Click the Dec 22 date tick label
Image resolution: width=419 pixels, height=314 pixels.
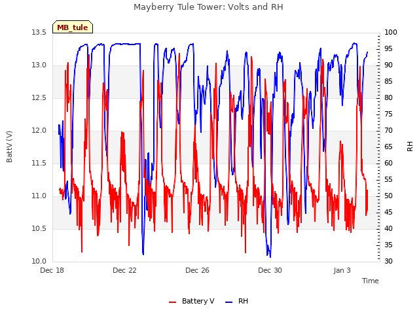pyautogui.click(x=124, y=270)
